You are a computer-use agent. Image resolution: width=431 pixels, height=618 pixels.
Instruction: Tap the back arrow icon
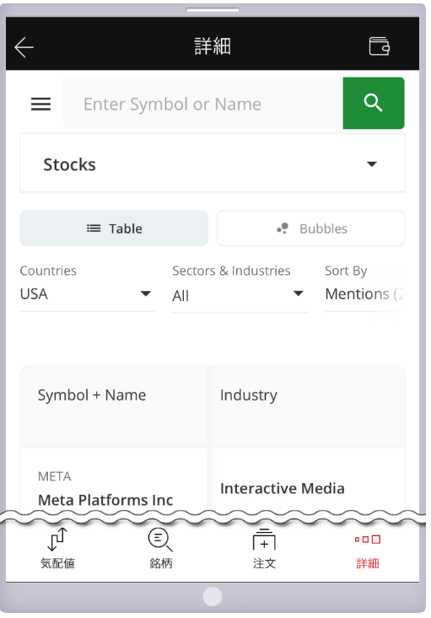[24, 47]
